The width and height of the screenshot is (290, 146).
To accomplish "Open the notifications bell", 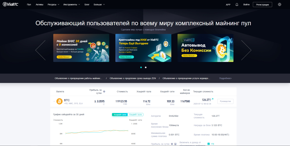I will click(237, 5).
